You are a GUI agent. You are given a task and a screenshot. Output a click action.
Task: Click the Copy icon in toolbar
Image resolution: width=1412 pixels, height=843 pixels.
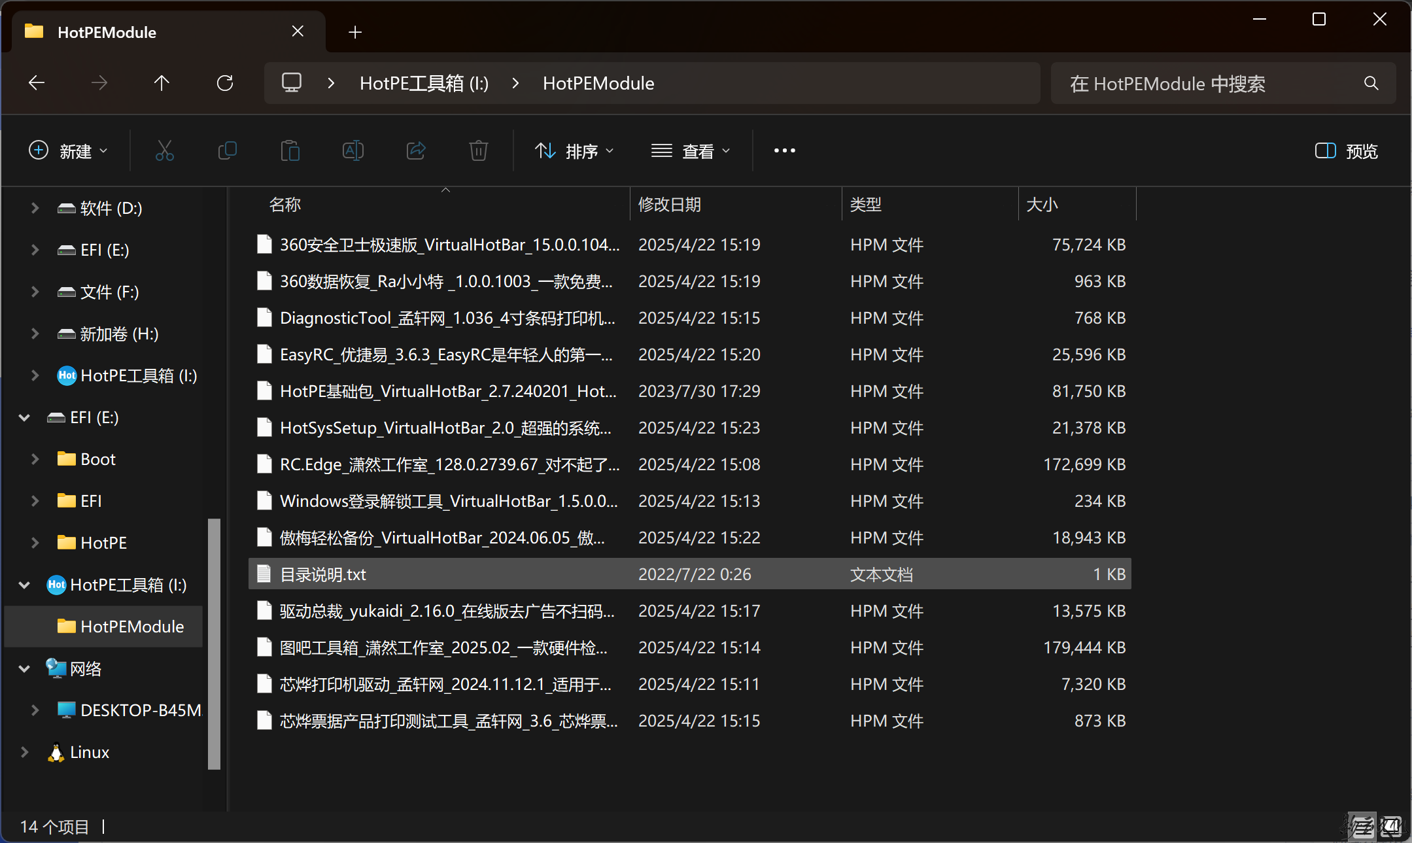tap(227, 151)
